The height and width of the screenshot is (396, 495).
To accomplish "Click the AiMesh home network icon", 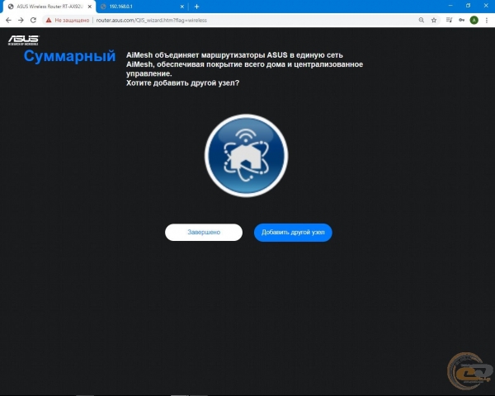I will (246, 156).
